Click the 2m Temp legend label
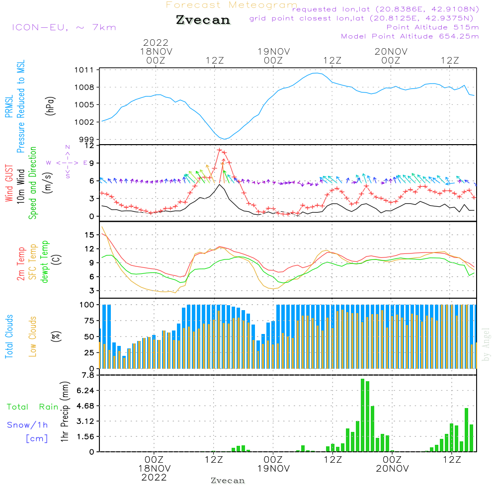The height and width of the screenshot is (497, 497). click(x=21, y=262)
